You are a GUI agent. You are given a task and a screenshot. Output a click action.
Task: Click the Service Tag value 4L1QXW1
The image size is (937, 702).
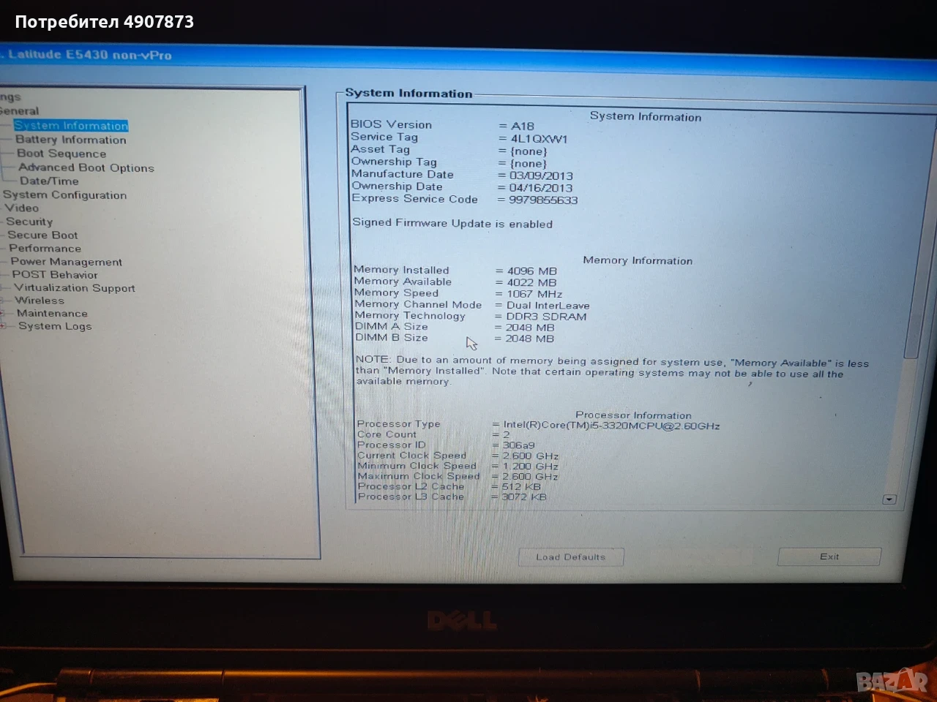pos(539,139)
